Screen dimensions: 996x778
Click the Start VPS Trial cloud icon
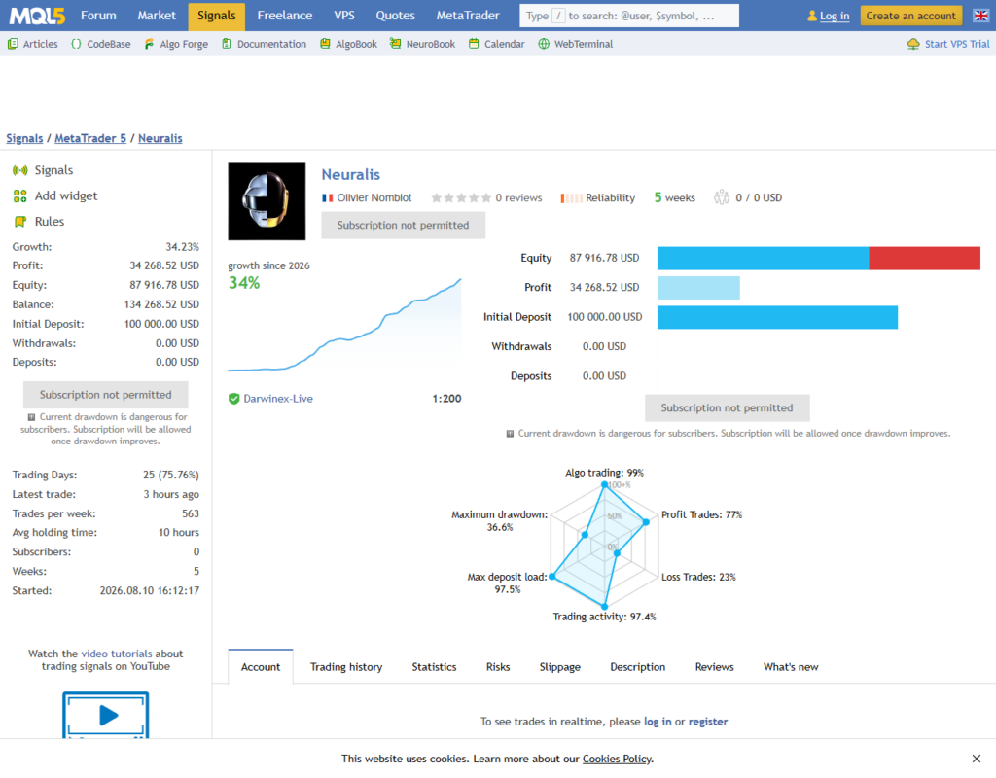913,44
